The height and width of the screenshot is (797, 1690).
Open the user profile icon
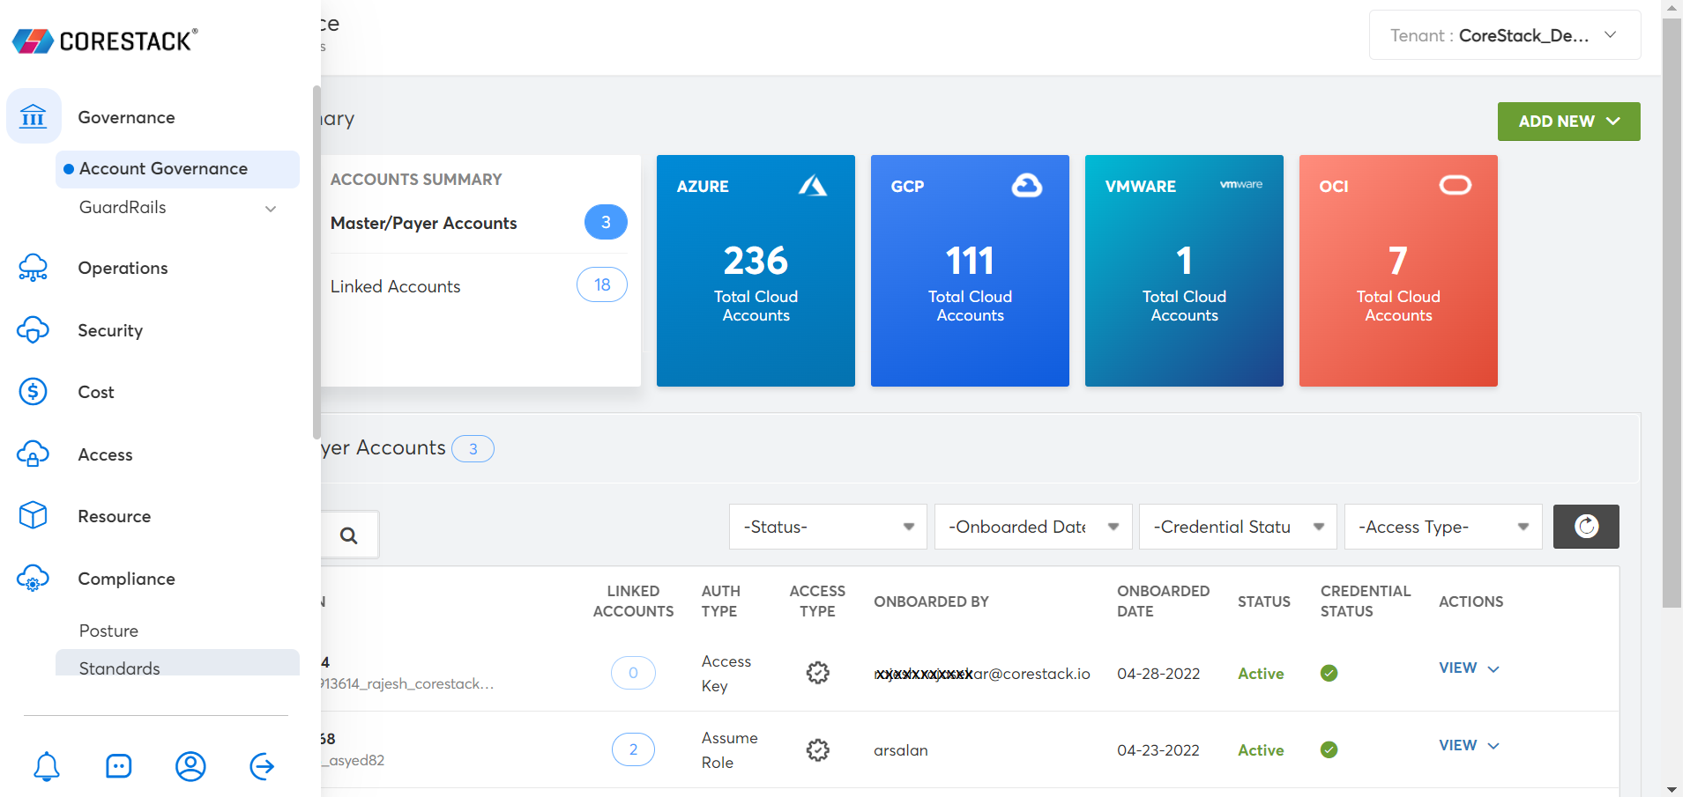click(190, 766)
